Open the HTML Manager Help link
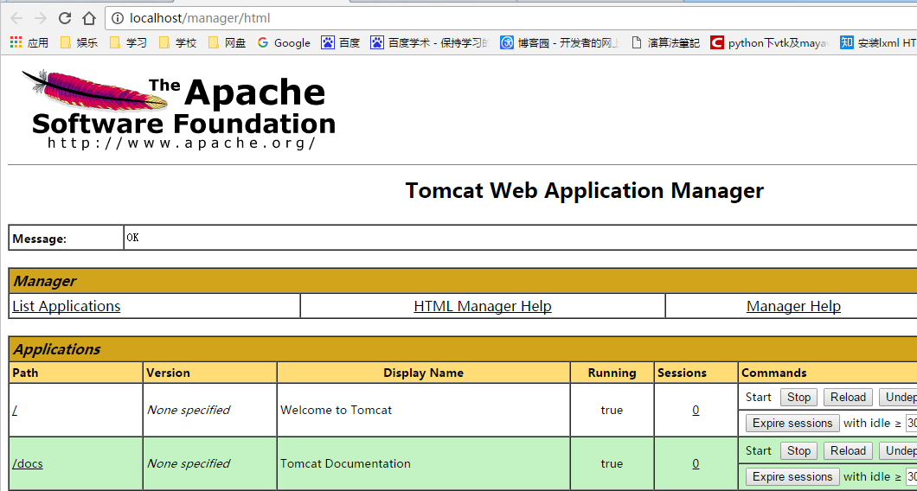The width and height of the screenshot is (917, 491). [483, 306]
